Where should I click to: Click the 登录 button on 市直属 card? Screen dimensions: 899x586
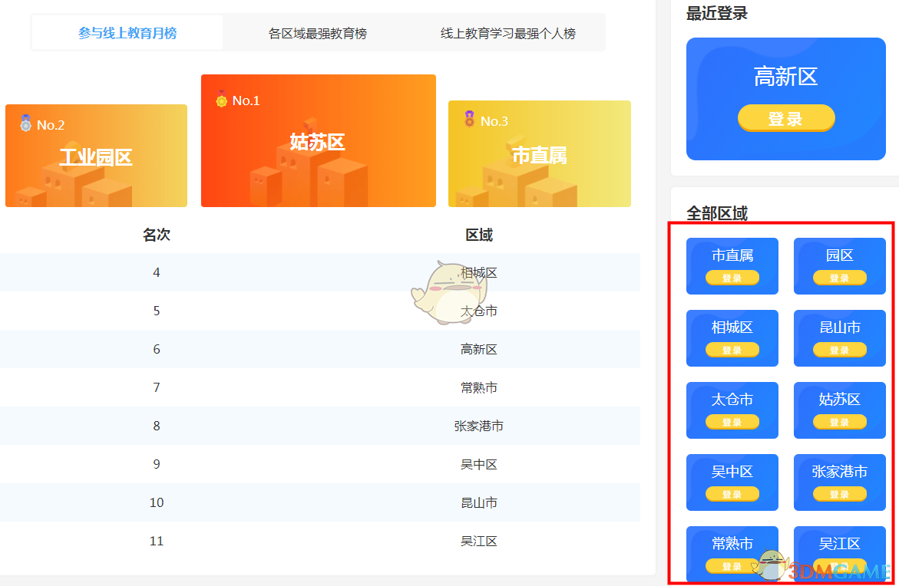pos(732,278)
